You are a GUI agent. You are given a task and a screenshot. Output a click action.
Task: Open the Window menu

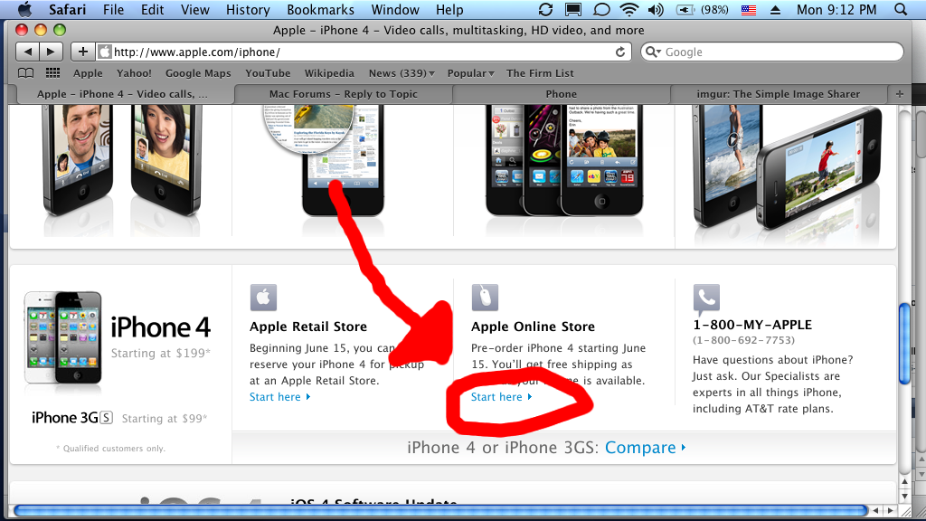tap(395, 9)
